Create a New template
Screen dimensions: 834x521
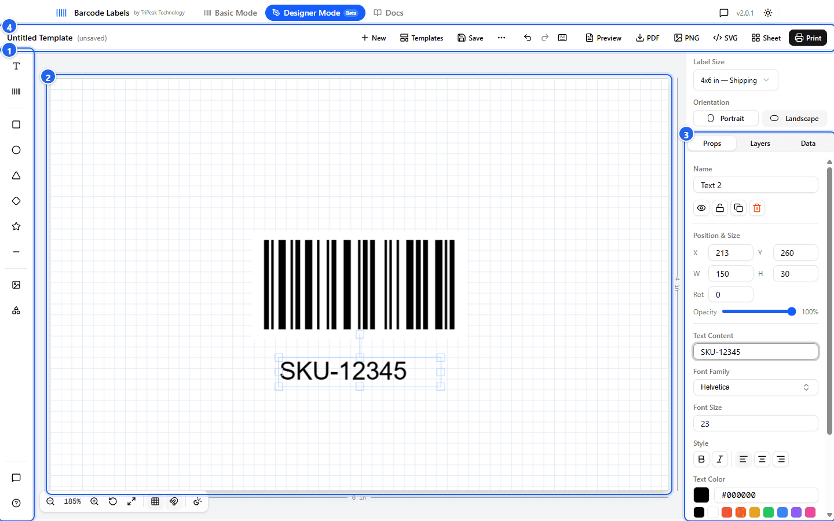click(374, 38)
